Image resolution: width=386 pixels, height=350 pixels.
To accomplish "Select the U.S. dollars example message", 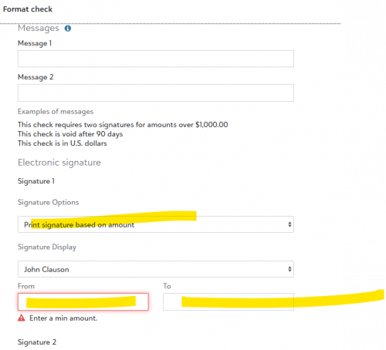I will click(63, 143).
